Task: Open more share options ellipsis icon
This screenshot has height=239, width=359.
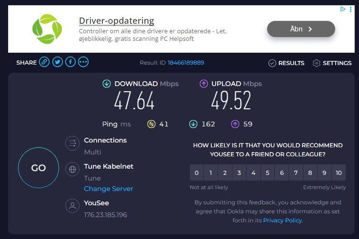Action: 83,62
